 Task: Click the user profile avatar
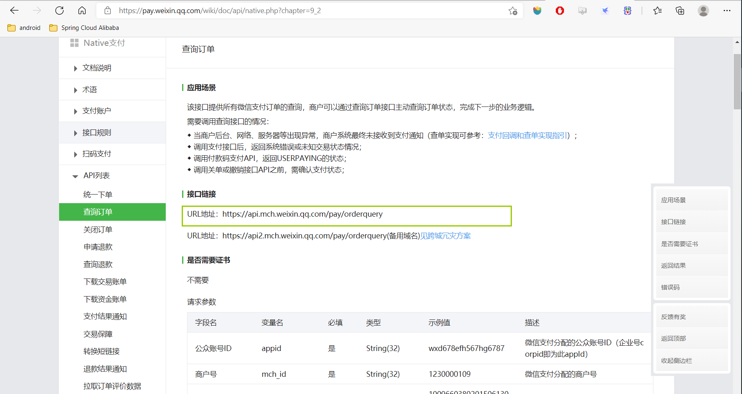703,11
